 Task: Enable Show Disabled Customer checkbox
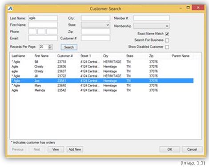pyautogui.click(x=167, y=47)
